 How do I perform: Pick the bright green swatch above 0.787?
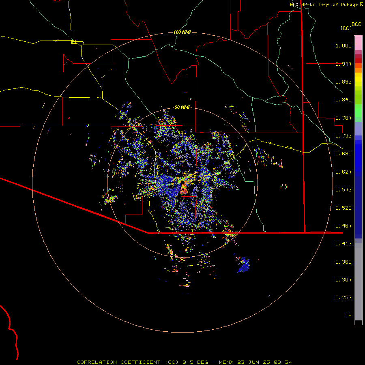click(358, 111)
